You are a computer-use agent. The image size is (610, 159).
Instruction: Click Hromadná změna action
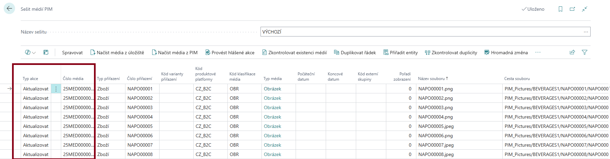(506, 53)
